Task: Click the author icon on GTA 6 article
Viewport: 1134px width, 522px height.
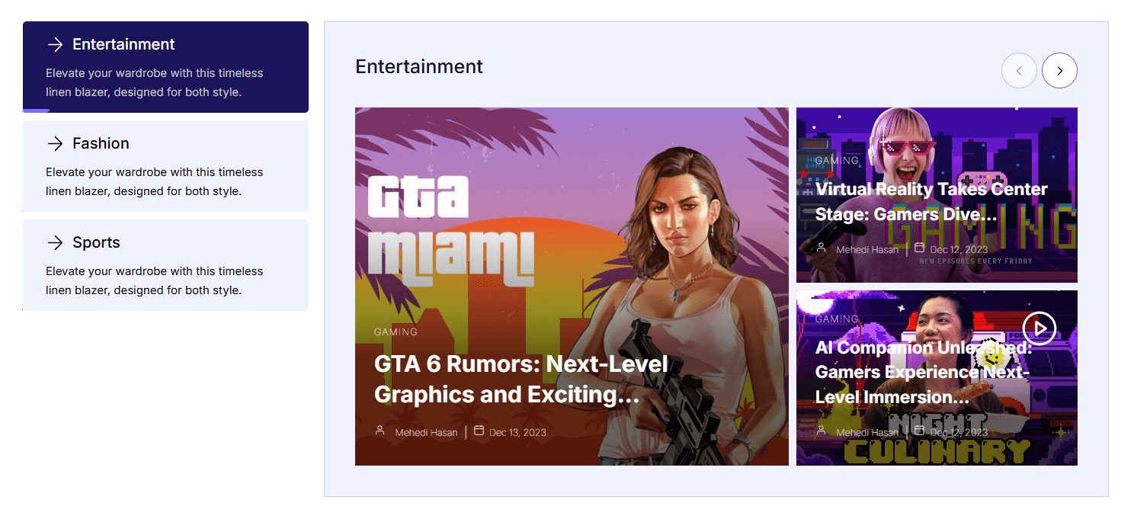Action: (380, 431)
